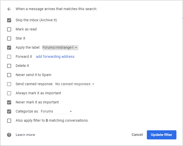This screenshot has width=183, height=146.
Task: Click the back arrow icon
Action: 9,9
